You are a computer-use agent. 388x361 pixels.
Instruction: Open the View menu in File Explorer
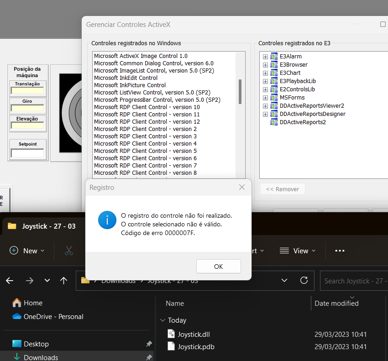click(298, 251)
